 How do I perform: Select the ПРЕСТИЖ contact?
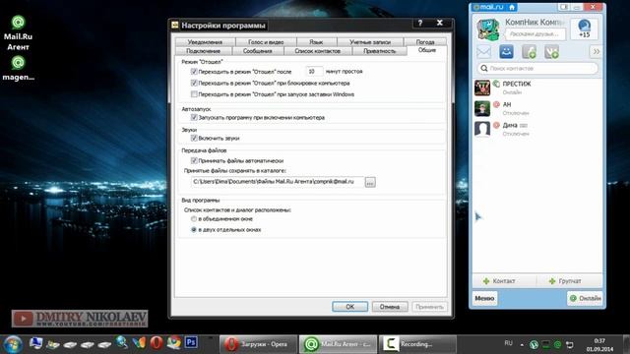537,88
